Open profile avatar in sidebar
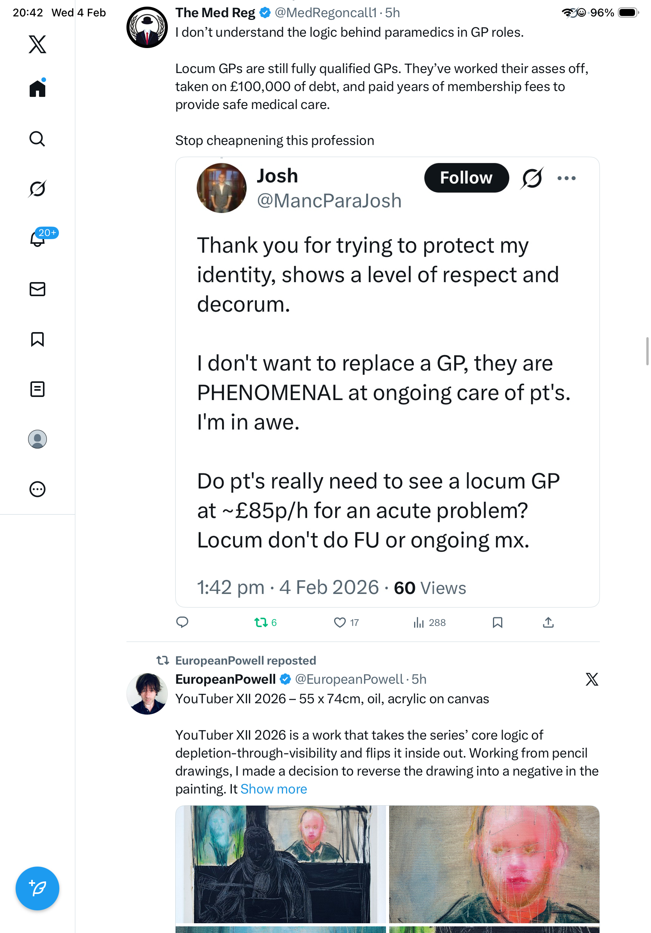Viewport: 651px width, 933px height. (37, 439)
